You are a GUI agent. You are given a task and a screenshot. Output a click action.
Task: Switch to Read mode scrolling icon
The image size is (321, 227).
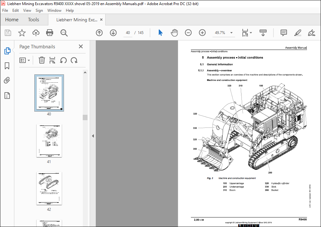263,33
